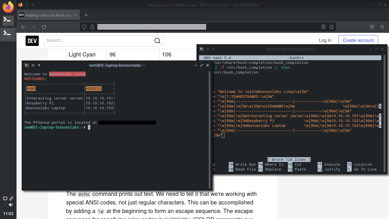This screenshot has width=389, height=219.
Task: Open the terminal window menu via the grid icon
Action: point(33,65)
